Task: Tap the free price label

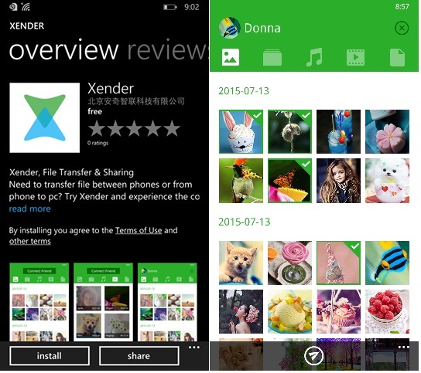Action: coord(94,111)
